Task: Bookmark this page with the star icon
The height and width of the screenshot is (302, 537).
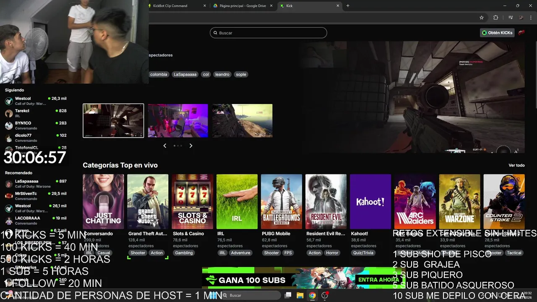Action: coord(482,18)
